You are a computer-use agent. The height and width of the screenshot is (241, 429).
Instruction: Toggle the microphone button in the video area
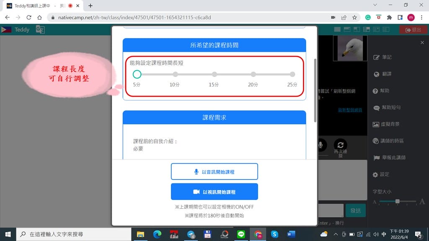click(321, 145)
